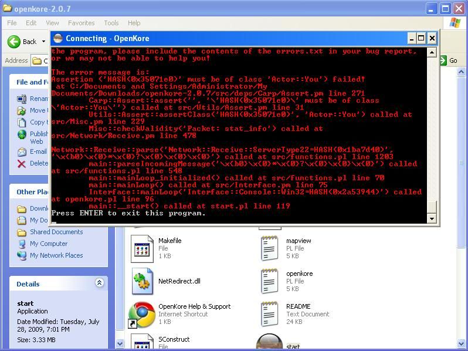
Task: Click the Copy this file icon
Action: tap(22, 122)
